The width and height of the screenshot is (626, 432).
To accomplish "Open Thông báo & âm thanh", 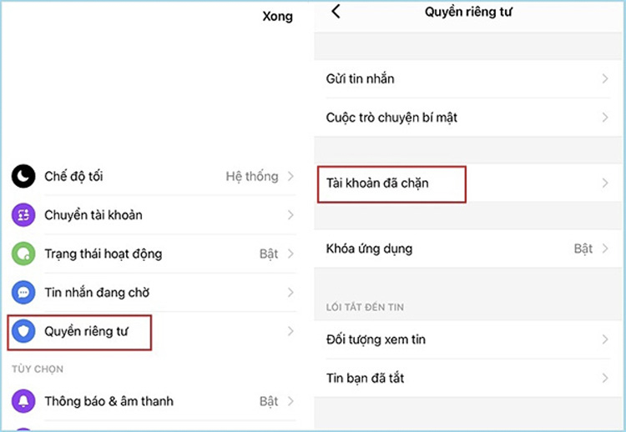I will click(154, 401).
